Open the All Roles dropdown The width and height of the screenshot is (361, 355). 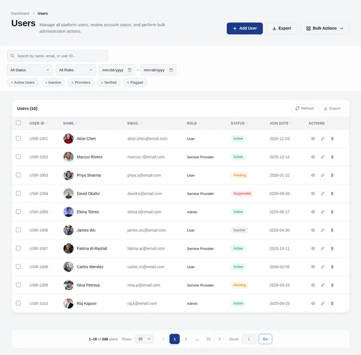click(76, 70)
